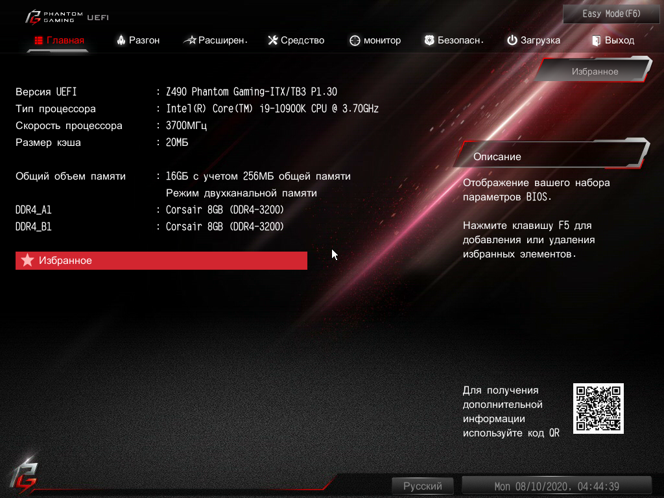The image size is (664, 498).
Task: Click the UEFI text next to the logo
Action: coord(98,18)
